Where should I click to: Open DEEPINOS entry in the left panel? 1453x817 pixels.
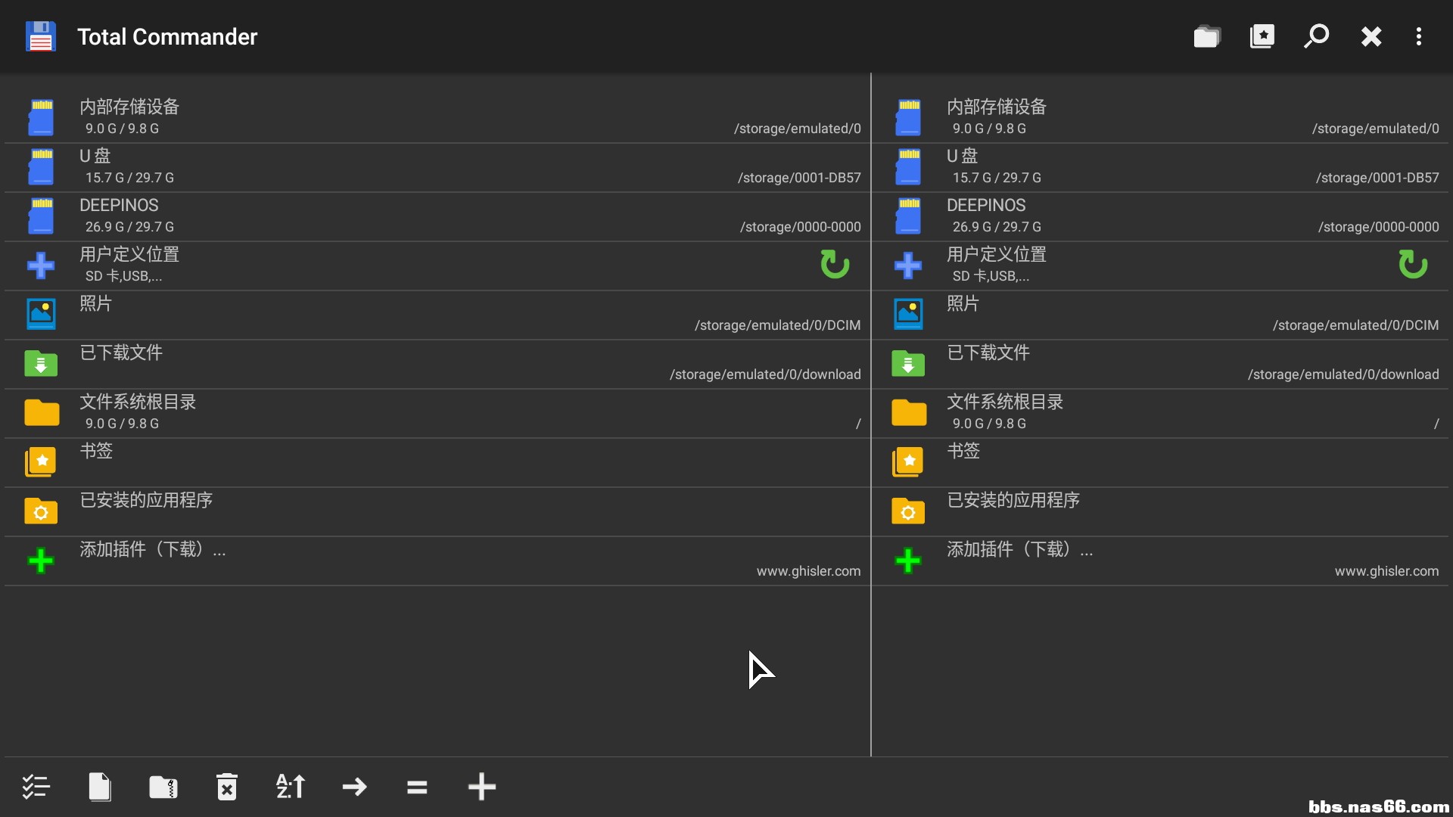click(437, 216)
